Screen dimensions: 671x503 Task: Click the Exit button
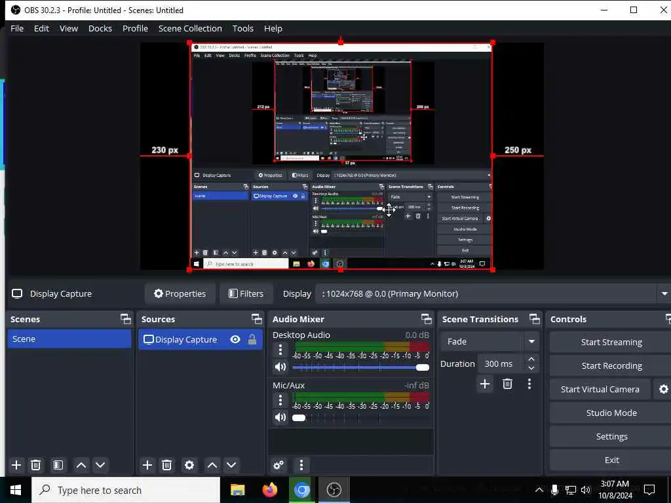point(611,460)
